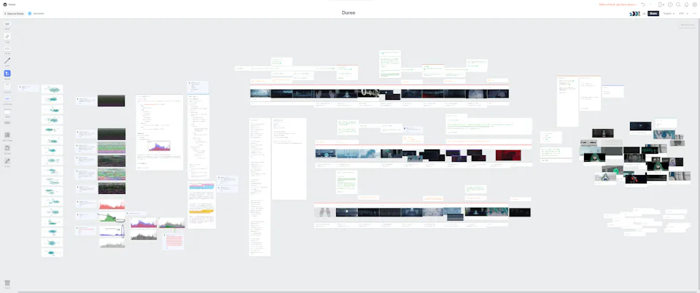The image size is (700, 293).
Task: Open more tools ellipsis in sidebar
Action: coord(7,122)
